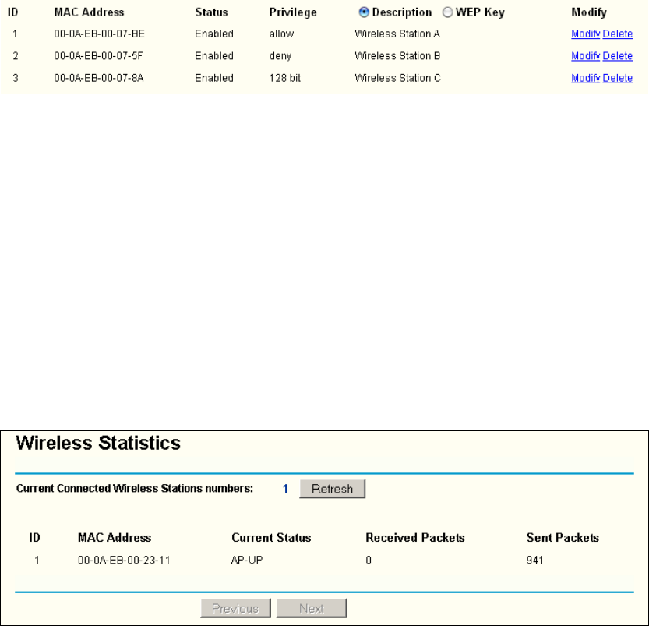
Task: Select the WEP Key radio button
Action: 447,12
